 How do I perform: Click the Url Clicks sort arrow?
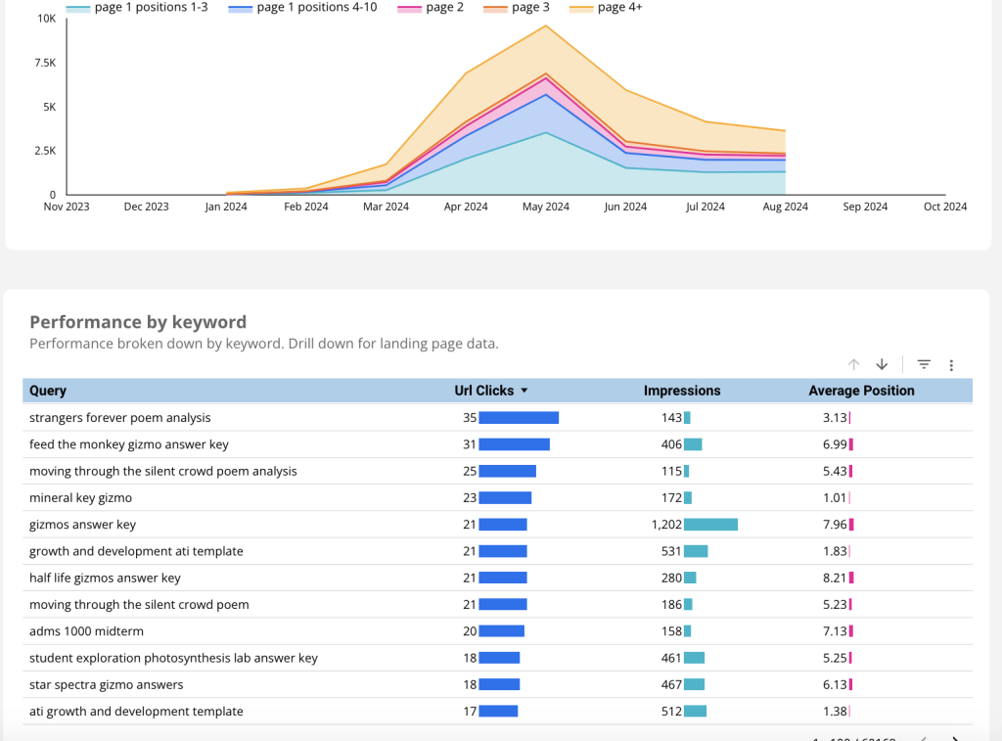click(524, 391)
